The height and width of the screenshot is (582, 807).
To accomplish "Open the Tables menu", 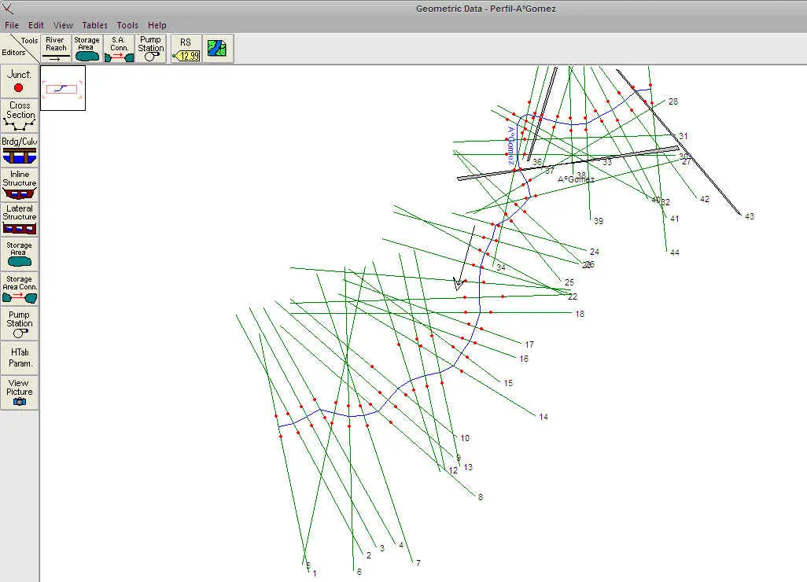I will click(94, 25).
